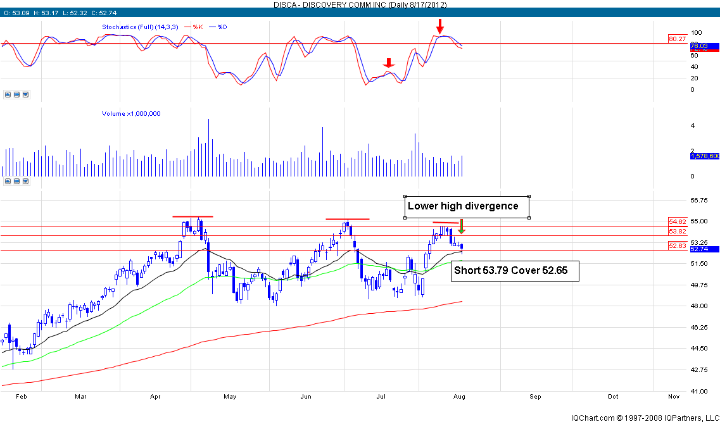Viewport: 720px width, 422px height.
Task: Click the IQChart.com copyright link
Action: [x=644, y=417]
